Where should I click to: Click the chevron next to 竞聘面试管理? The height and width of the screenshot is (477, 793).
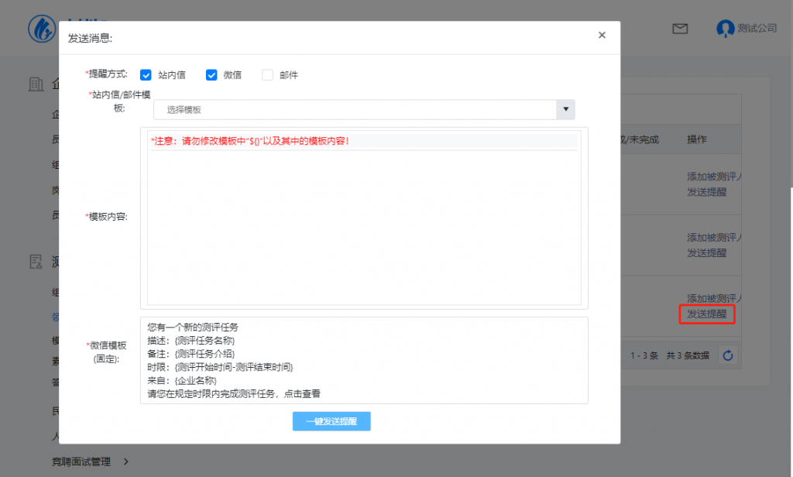click(x=126, y=462)
